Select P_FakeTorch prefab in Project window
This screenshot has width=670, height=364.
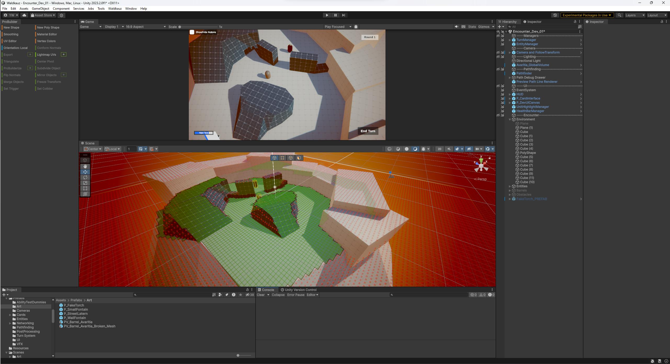click(74, 305)
